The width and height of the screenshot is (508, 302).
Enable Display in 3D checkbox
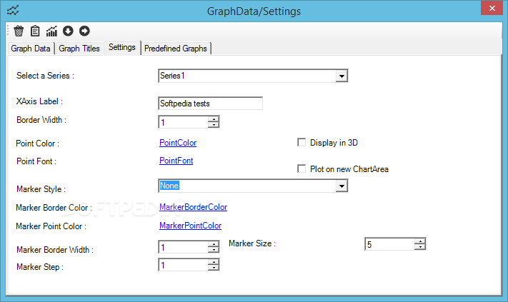pyautogui.click(x=302, y=143)
